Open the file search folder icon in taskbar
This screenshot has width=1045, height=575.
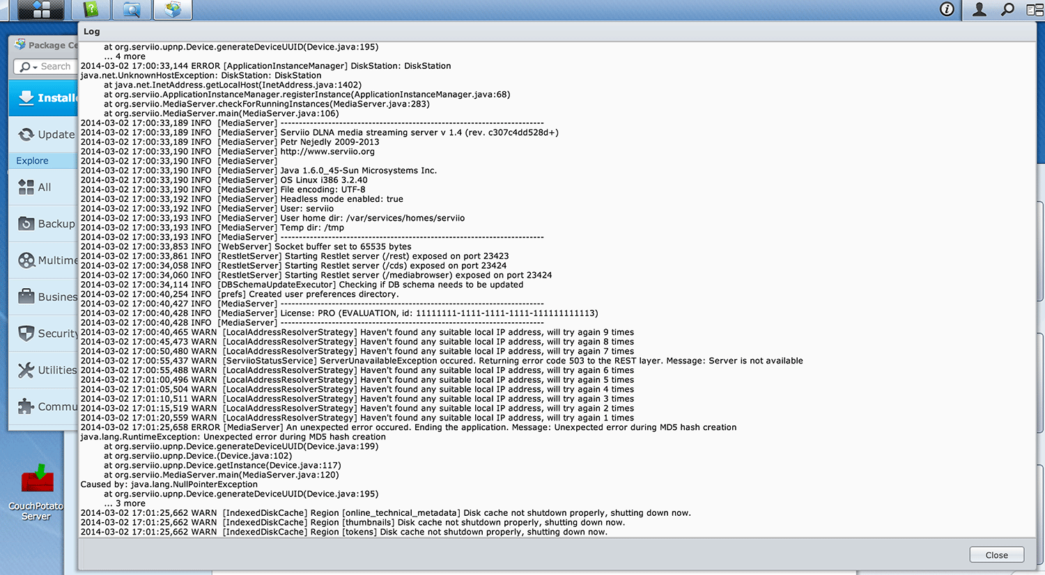tap(132, 10)
